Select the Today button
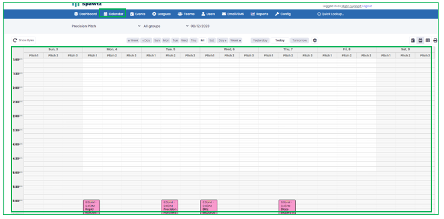The width and height of the screenshot is (444, 219). tap(280, 40)
